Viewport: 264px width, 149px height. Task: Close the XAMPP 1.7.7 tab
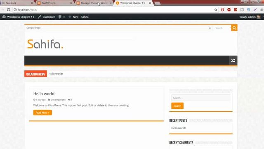pos(71,3)
